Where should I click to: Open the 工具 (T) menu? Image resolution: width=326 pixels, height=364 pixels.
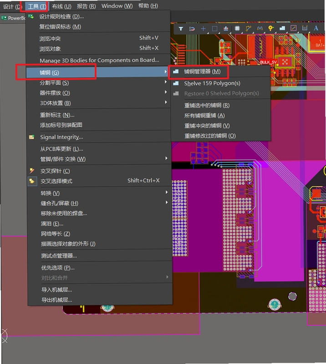[37, 6]
